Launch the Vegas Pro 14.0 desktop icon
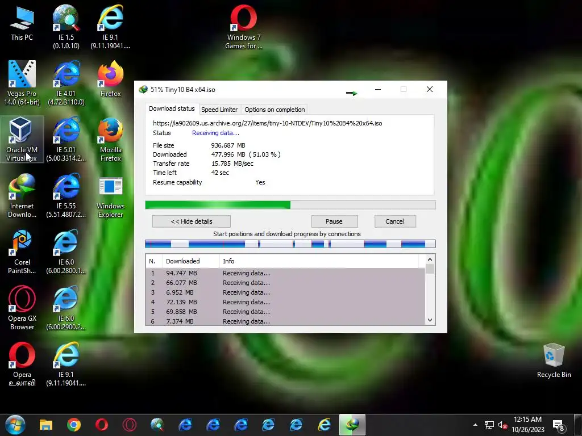 (22, 83)
